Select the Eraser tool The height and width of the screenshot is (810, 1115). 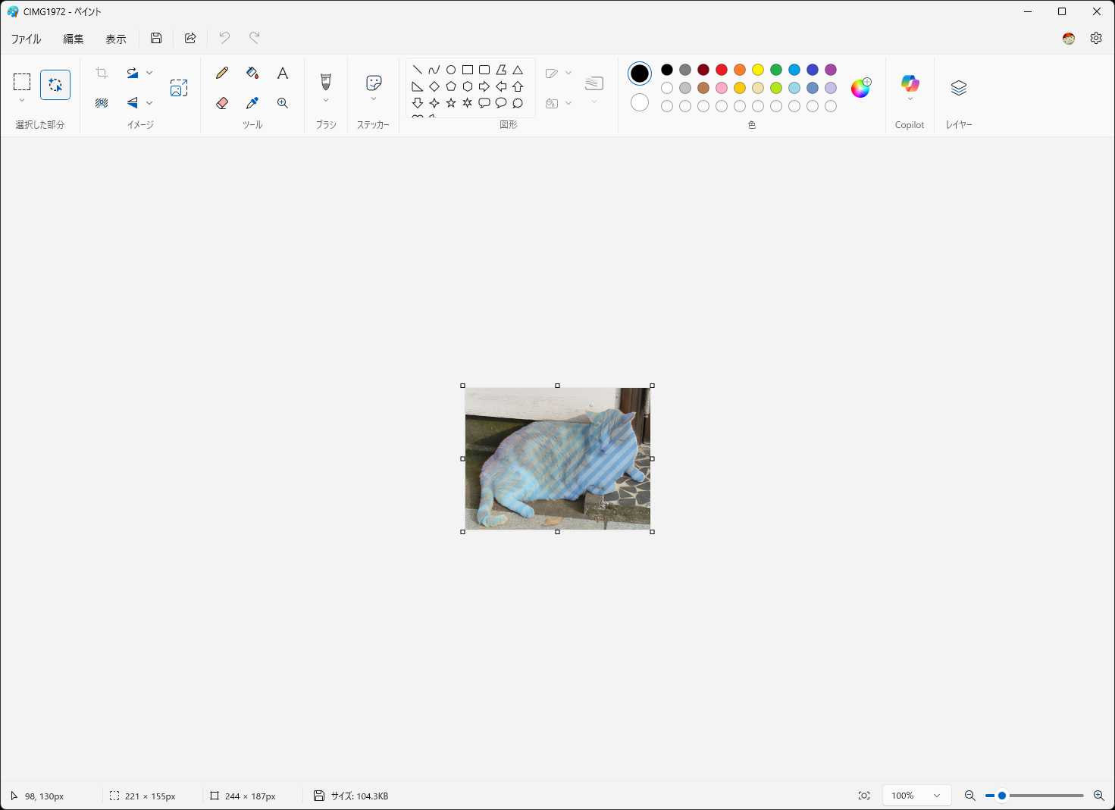(x=221, y=103)
